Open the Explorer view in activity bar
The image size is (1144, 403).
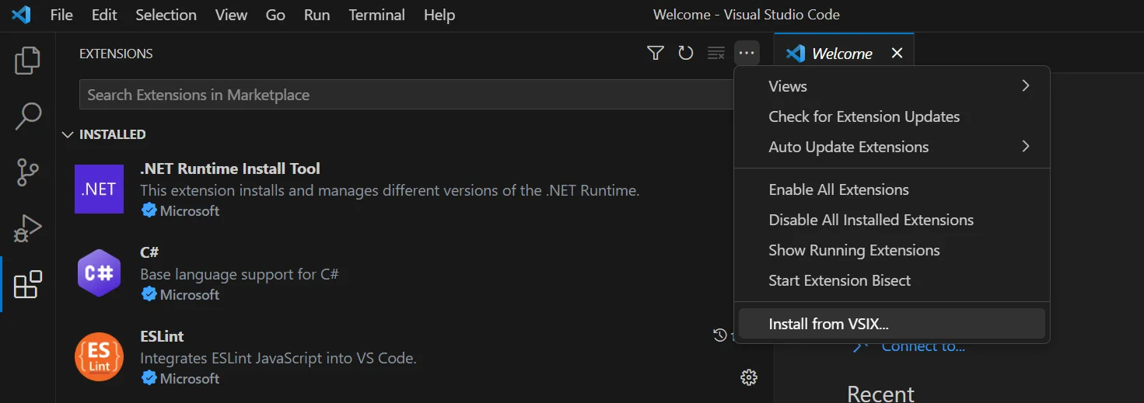(28, 61)
